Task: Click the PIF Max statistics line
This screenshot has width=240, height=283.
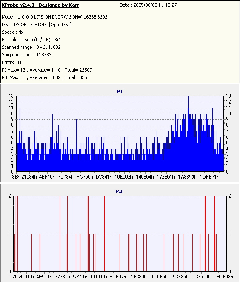Action: 44,77
